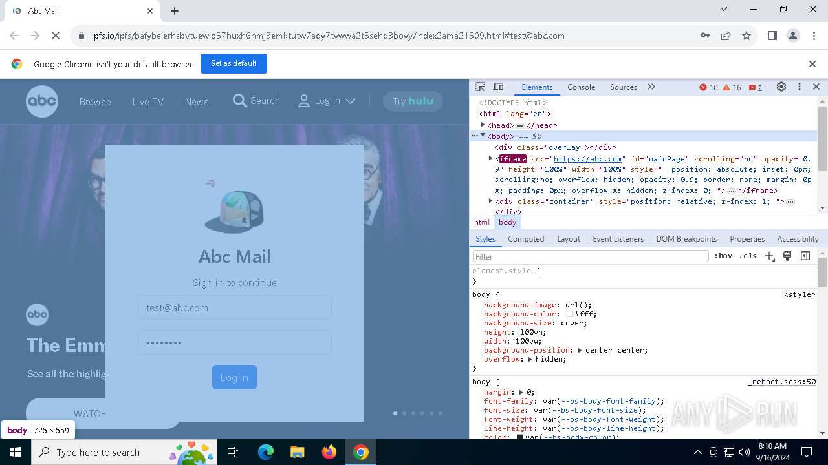Click the body text color swatch
828x465 pixels.
(x=519, y=437)
